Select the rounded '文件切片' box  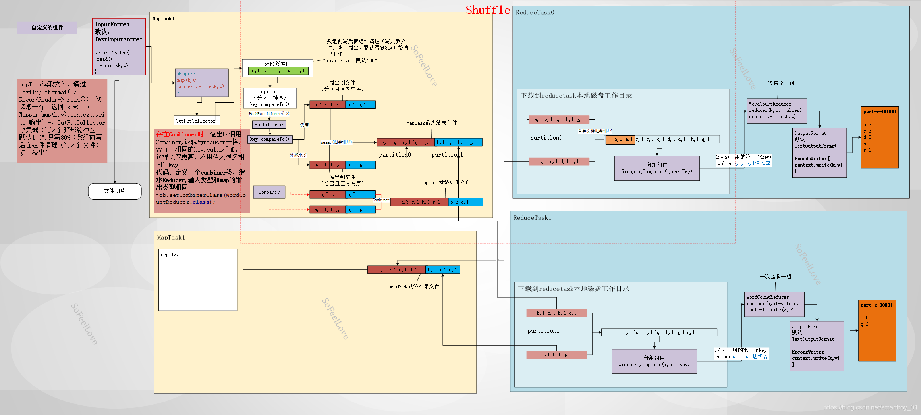click(x=115, y=191)
